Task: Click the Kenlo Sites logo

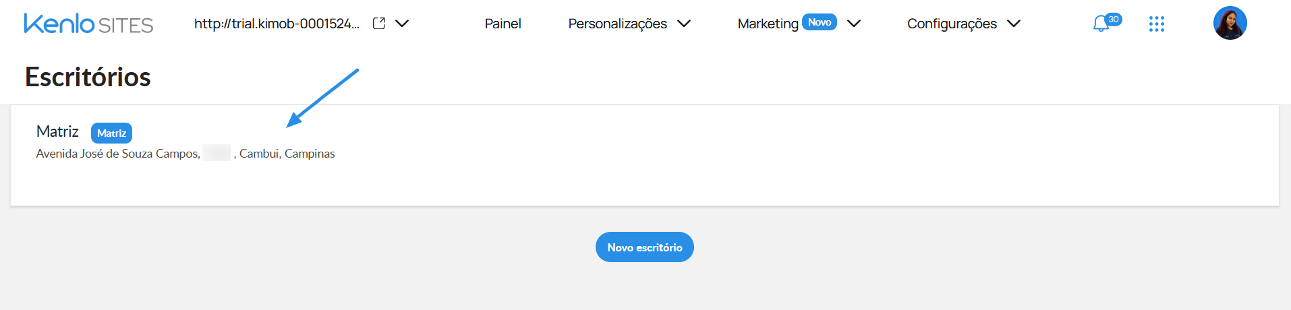Action: pyautogui.click(x=88, y=24)
